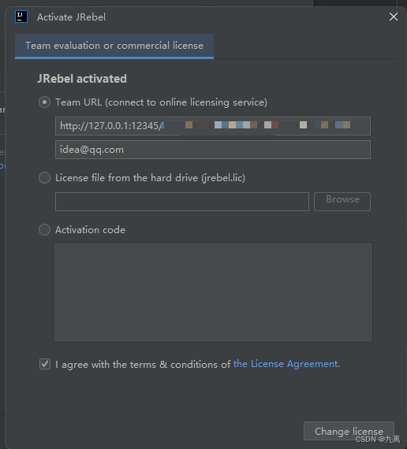Click inside the Activation code text area
The width and height of the screenshot is (407, 449).
pyautogui.click(x=213, y=292)
